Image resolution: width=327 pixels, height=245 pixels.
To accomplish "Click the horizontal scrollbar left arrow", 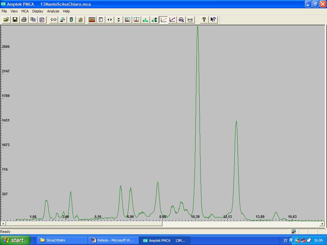I will point(3,224).
